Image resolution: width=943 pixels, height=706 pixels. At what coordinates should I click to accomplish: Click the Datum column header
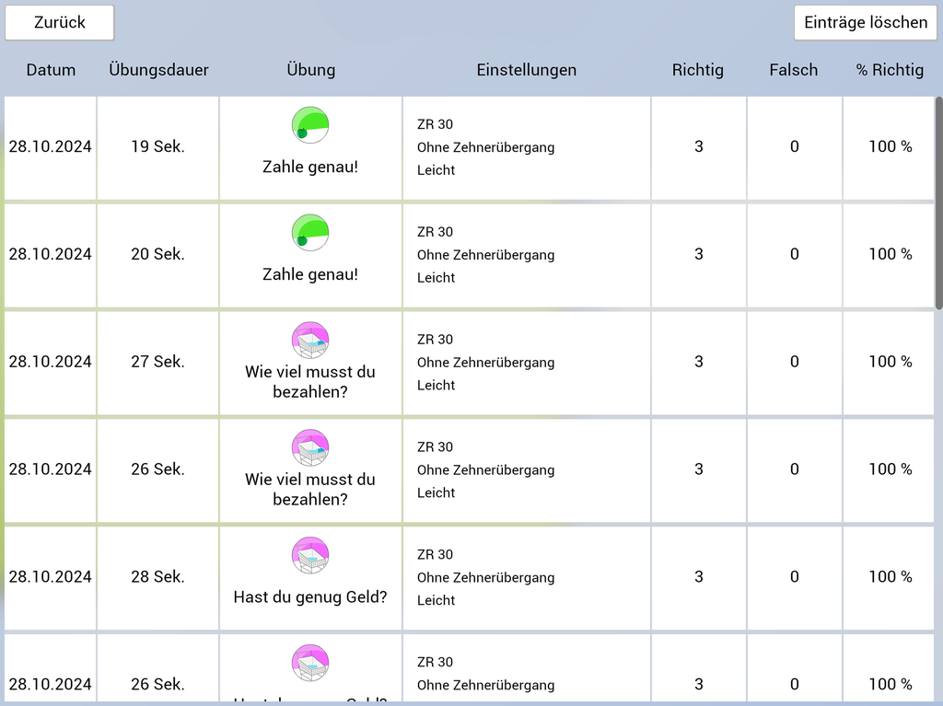coord(51,70)
